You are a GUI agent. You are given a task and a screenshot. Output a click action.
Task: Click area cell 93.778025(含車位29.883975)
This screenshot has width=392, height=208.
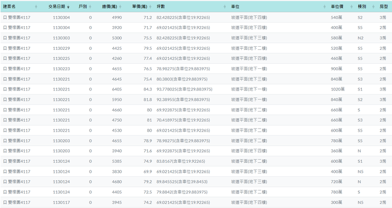pyautogui.click(x=184, y=89)
